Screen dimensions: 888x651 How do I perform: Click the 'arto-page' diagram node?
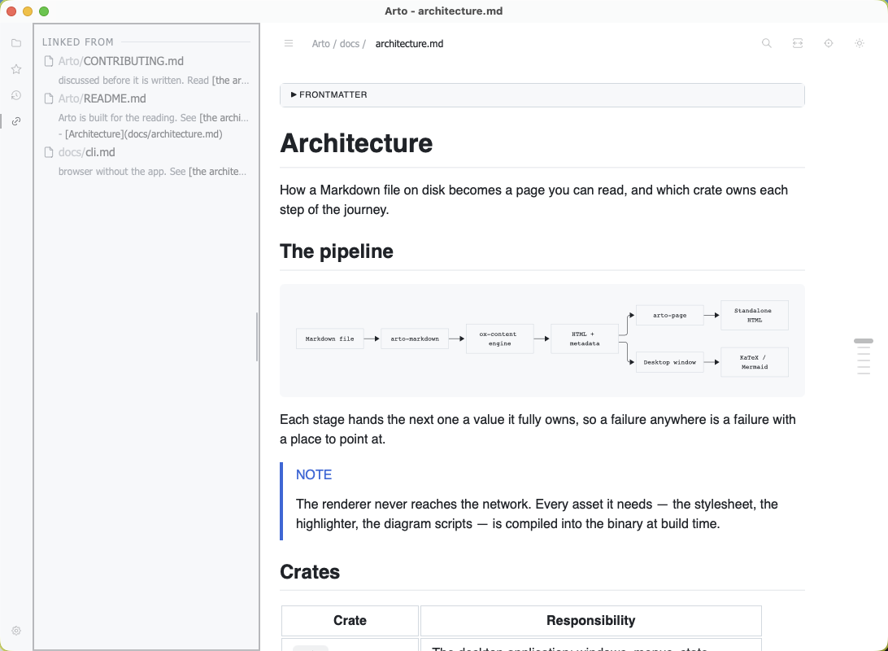[670, 315]
